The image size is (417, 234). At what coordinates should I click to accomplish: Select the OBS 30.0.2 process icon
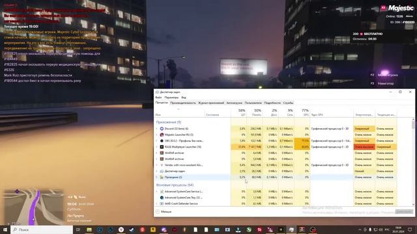(162, 141)
